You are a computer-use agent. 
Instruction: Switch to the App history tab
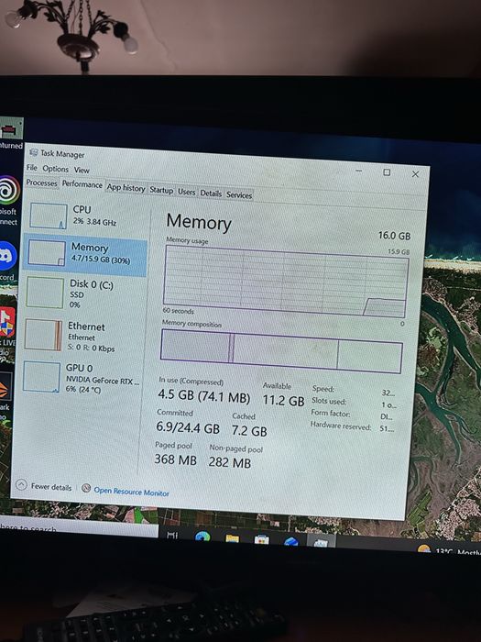click(x=126, y=188)
